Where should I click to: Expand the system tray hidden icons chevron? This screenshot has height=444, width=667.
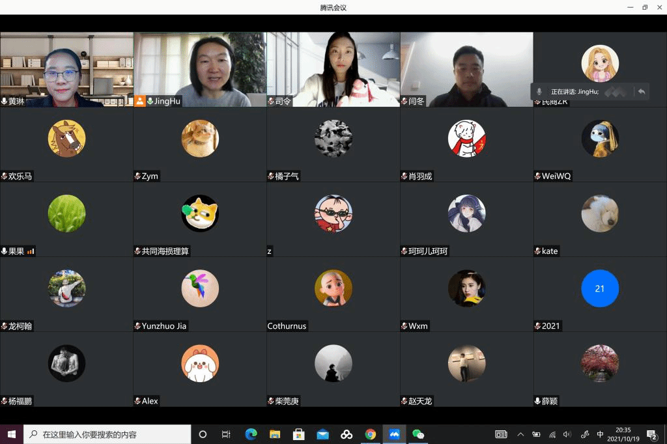(520, 434)
